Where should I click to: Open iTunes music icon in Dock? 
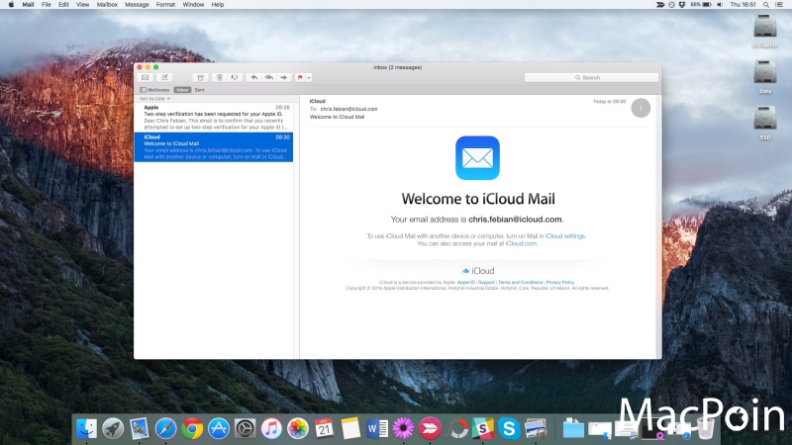(x=271, y=429)
